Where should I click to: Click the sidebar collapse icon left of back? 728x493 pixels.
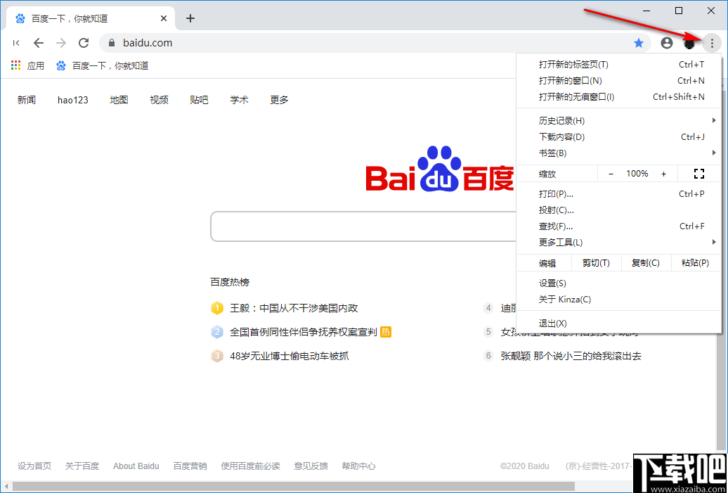(x=16, y=43)
